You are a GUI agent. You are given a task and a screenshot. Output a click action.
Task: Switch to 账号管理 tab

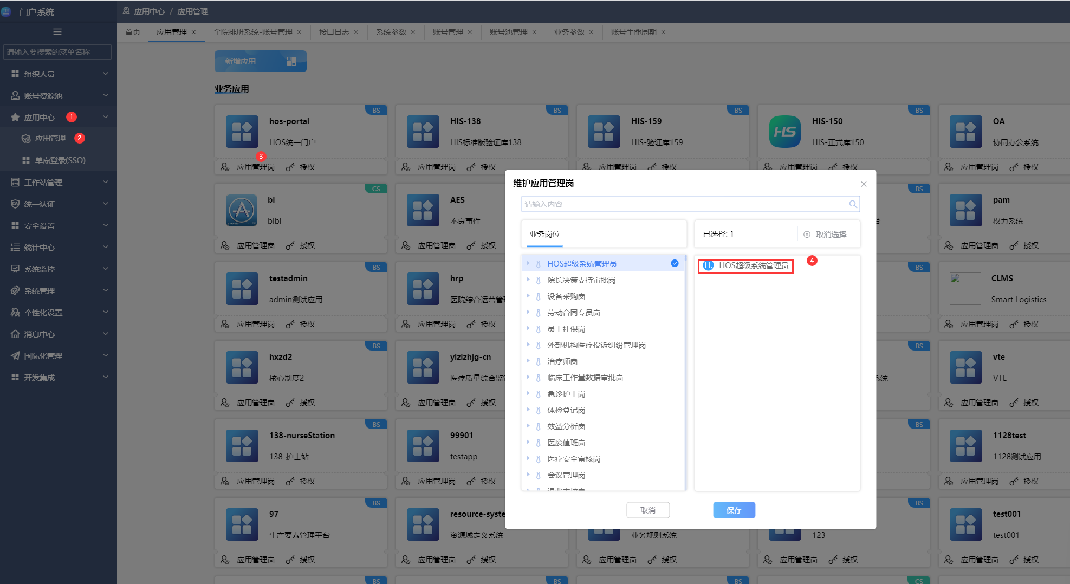(448, 32)
